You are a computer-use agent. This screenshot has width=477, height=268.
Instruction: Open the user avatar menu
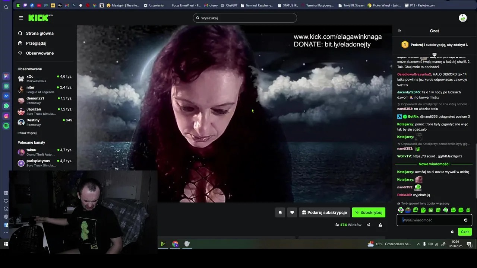tap(463, 18)
